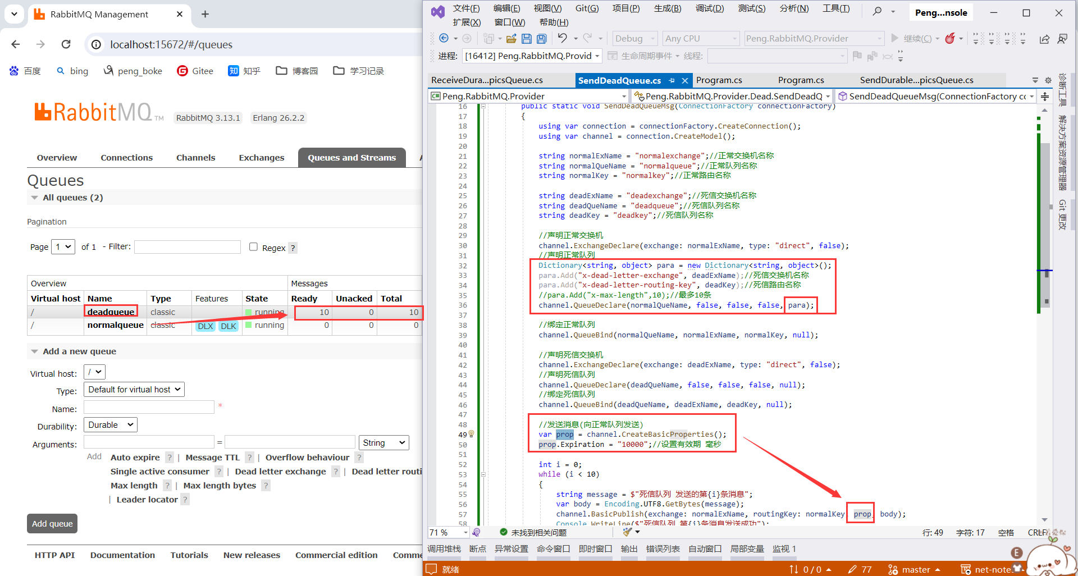Split the editor window

(x=1045, y=97)
